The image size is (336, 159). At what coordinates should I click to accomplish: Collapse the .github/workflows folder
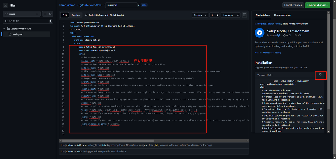(x=4, y=29)
